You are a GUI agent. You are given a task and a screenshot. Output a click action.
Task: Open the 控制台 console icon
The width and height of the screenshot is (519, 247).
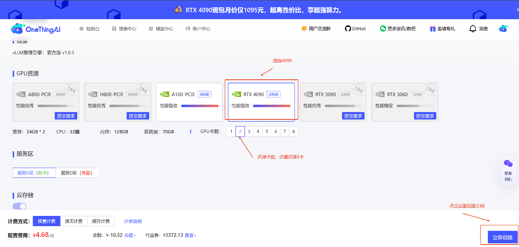(82, 29)
